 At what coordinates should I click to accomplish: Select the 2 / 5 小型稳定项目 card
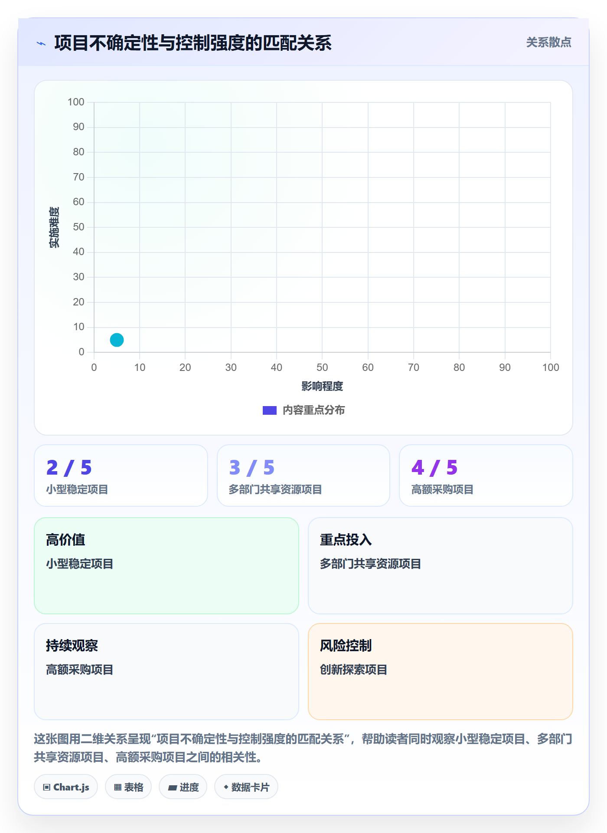[x=121, y=476]
